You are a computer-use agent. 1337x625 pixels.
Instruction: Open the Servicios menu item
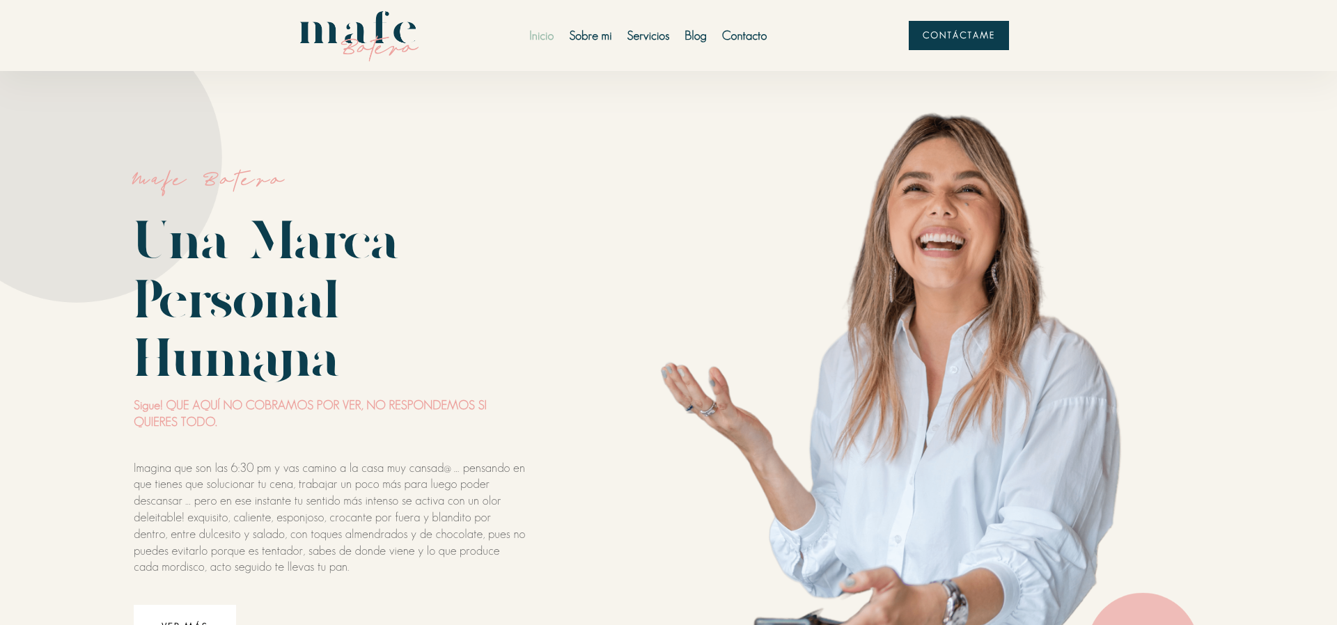tap(648, 35)
